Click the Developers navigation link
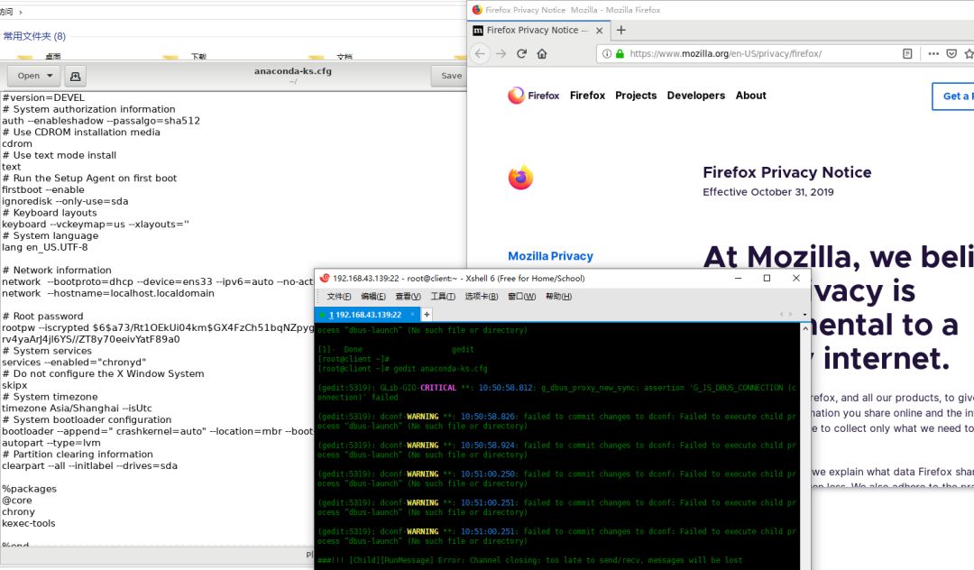Image resolution: width=974 pixels, height=570 pixels. tap(695, 96)
